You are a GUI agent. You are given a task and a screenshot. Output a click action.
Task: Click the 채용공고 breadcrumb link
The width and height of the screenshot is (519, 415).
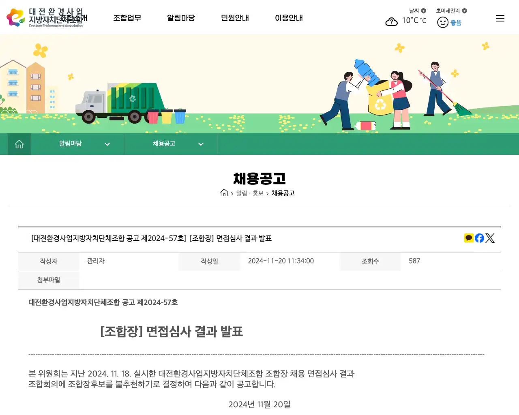(283, 193)
